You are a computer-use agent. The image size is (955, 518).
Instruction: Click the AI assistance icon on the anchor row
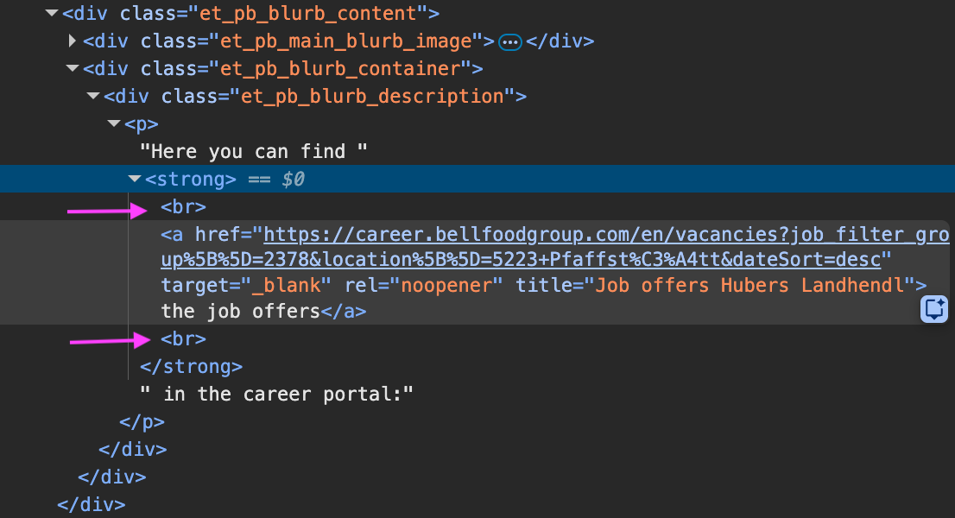[934, 309]
